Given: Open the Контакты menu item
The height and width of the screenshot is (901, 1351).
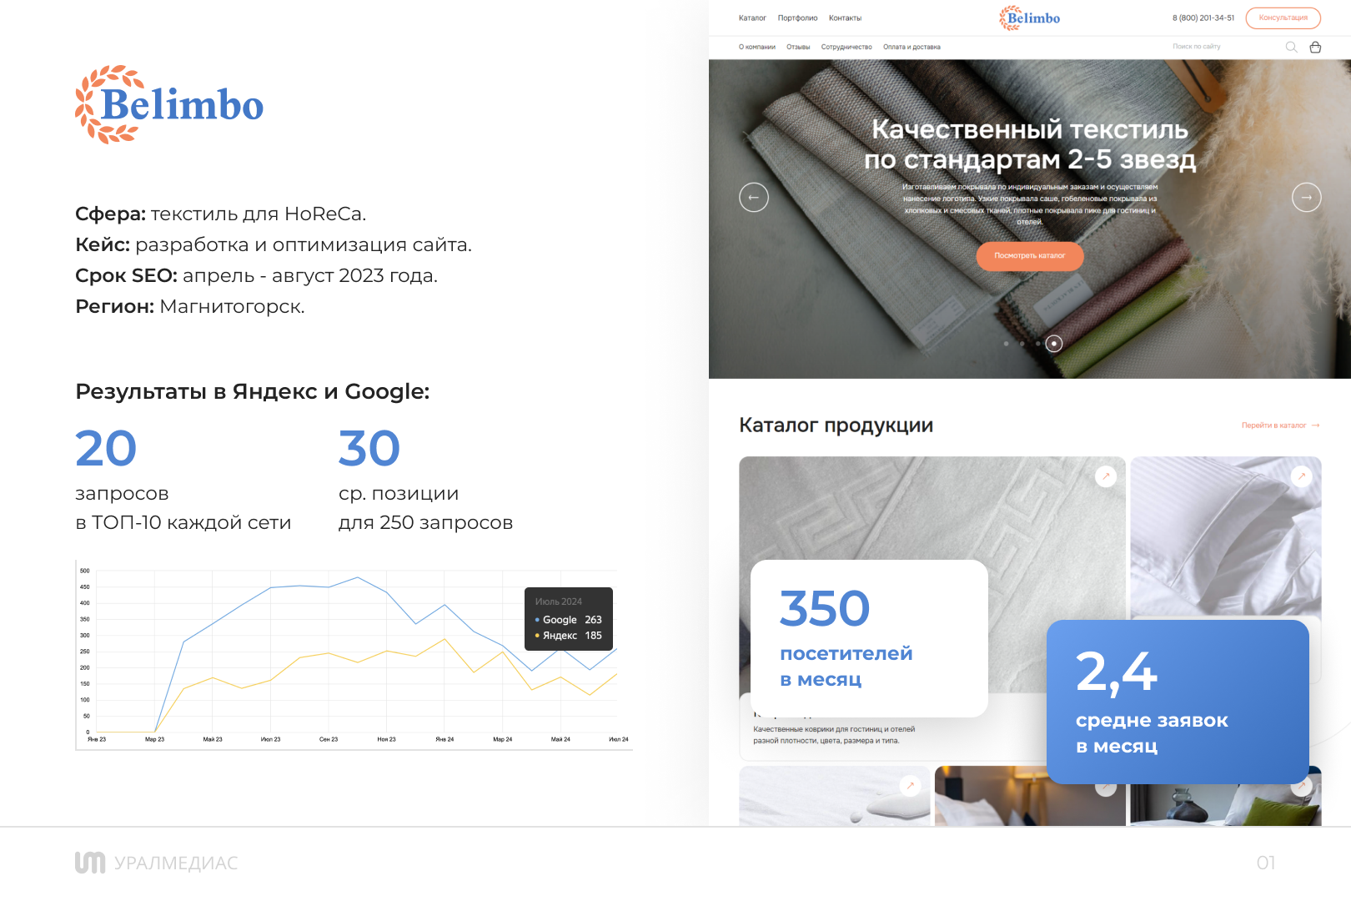Looking at the screenshot, I should point(845,18).
